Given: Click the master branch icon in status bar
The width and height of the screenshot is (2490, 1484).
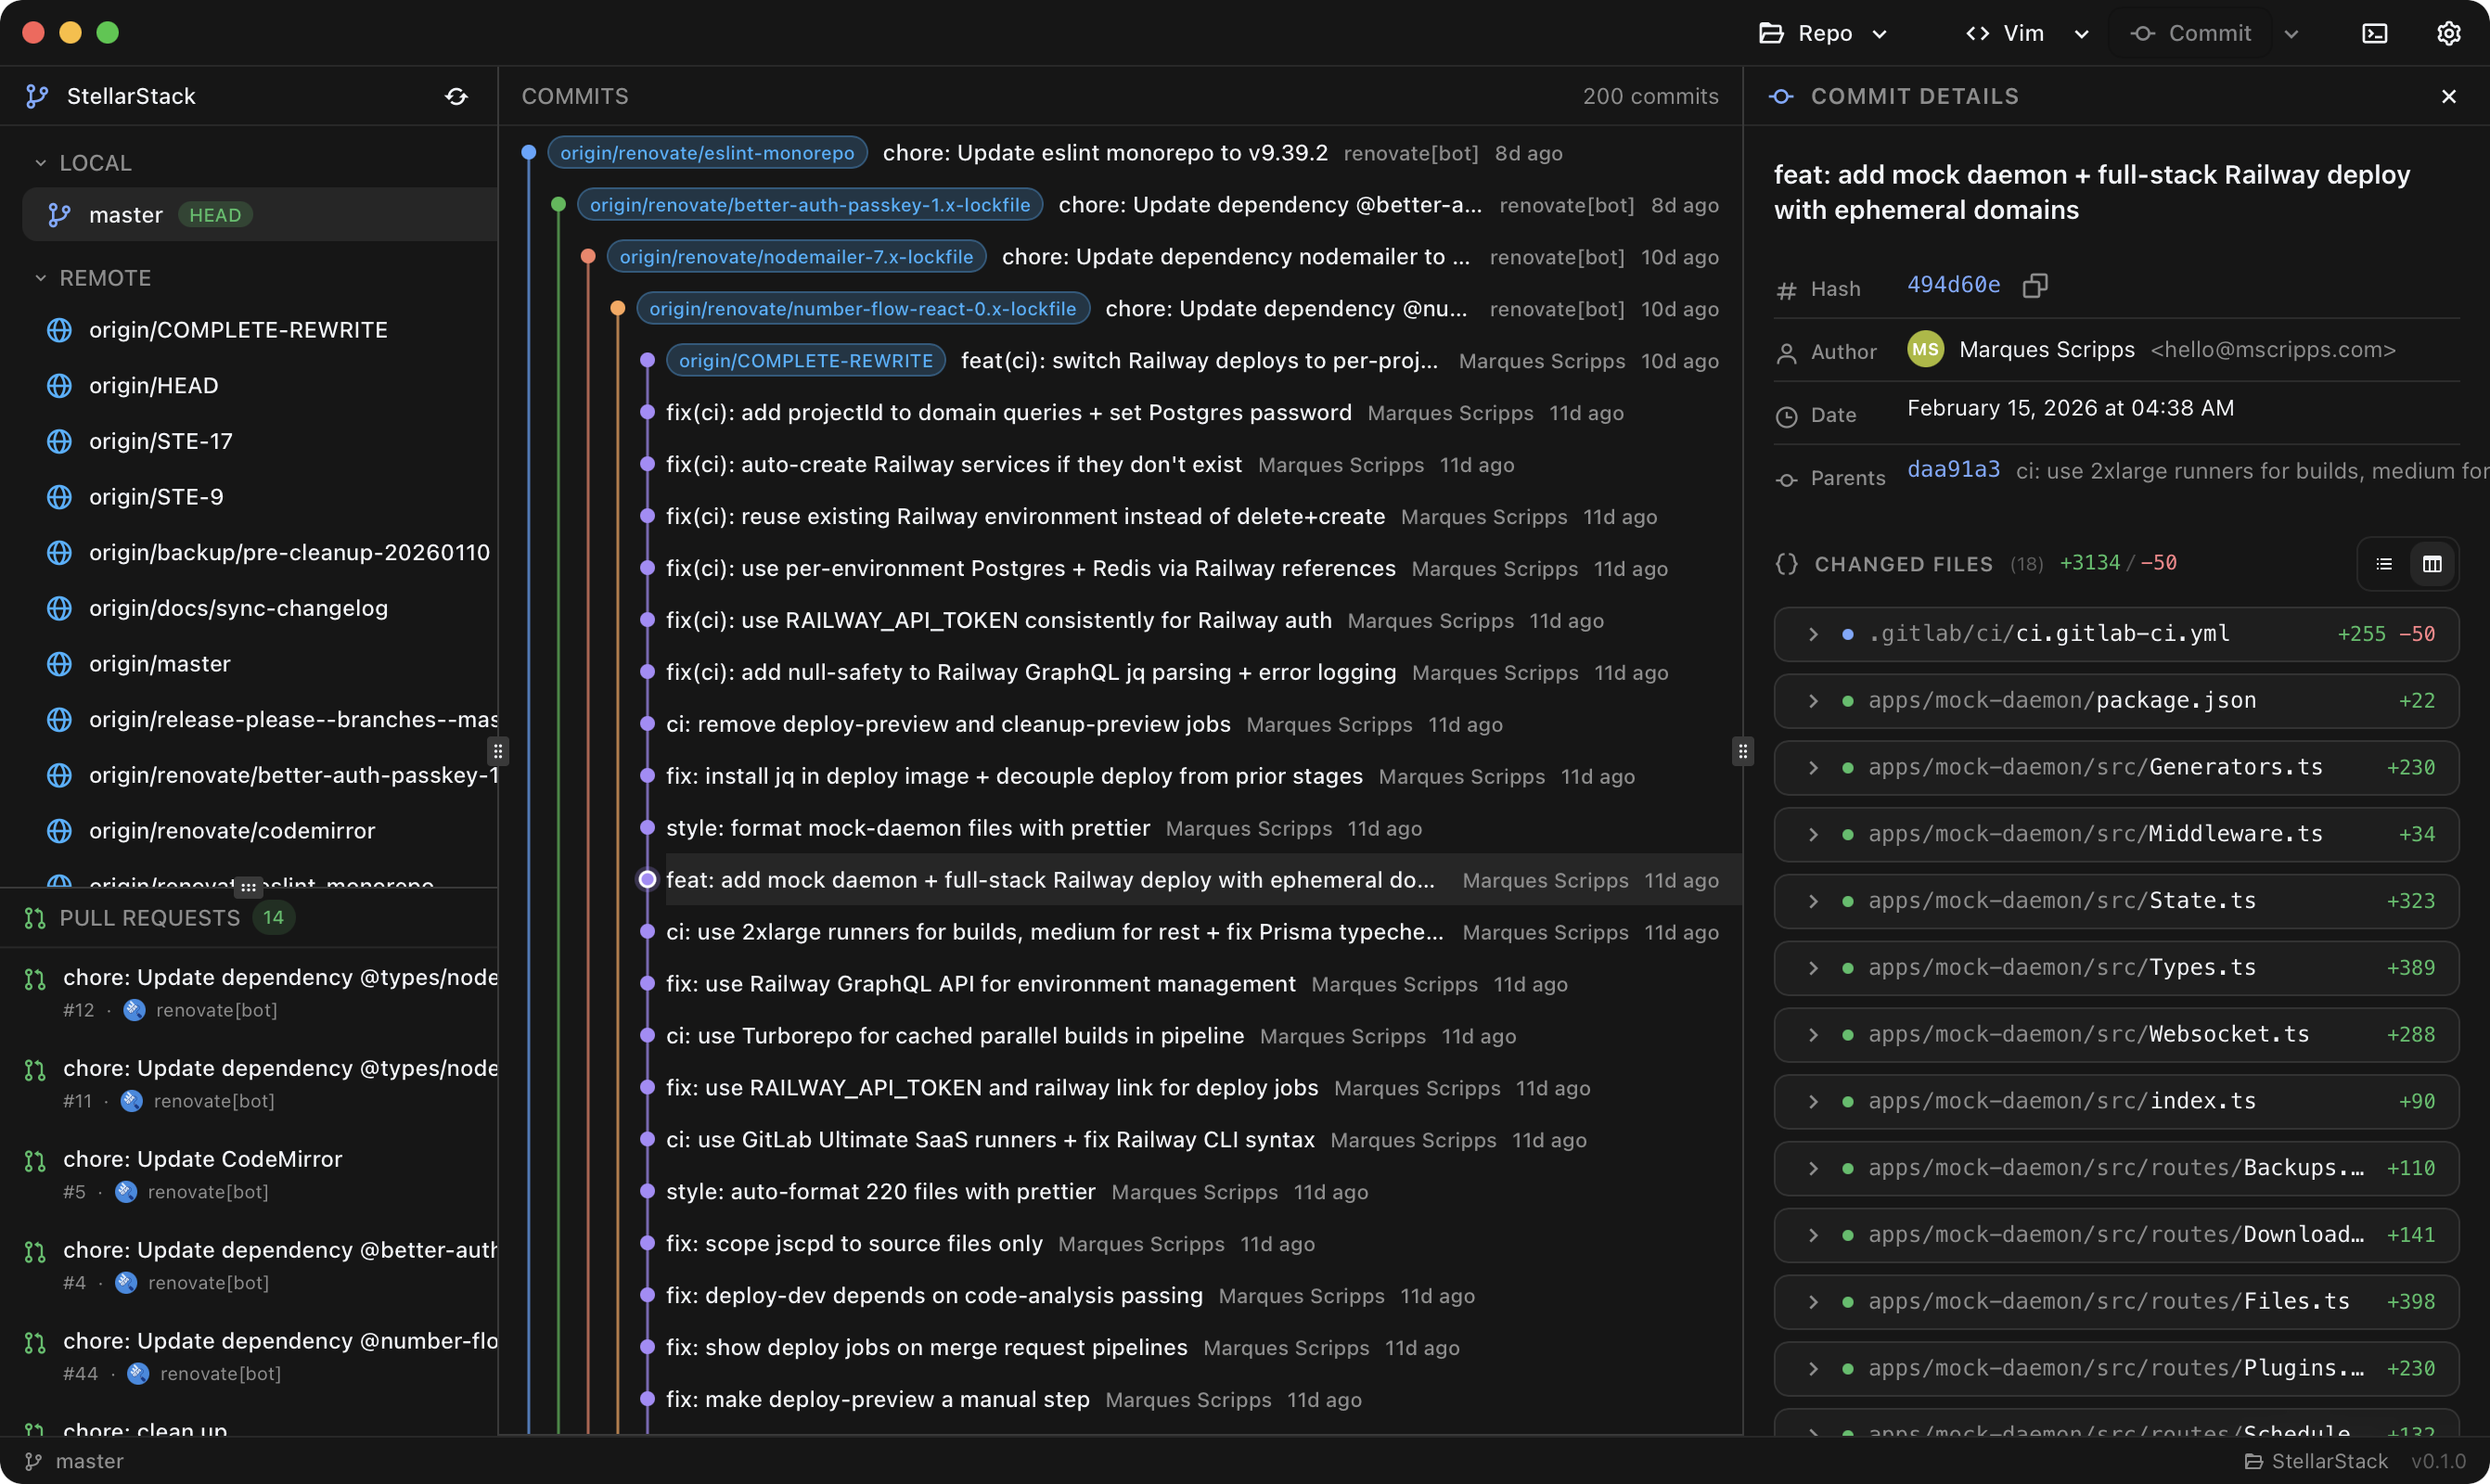Looking at the screenshot, I should click(x=34, y=1461).
